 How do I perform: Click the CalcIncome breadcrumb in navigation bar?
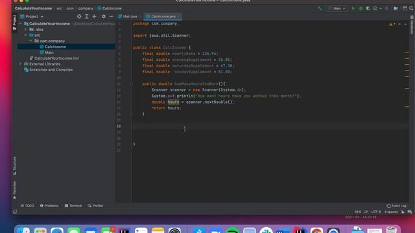point(110,8)
